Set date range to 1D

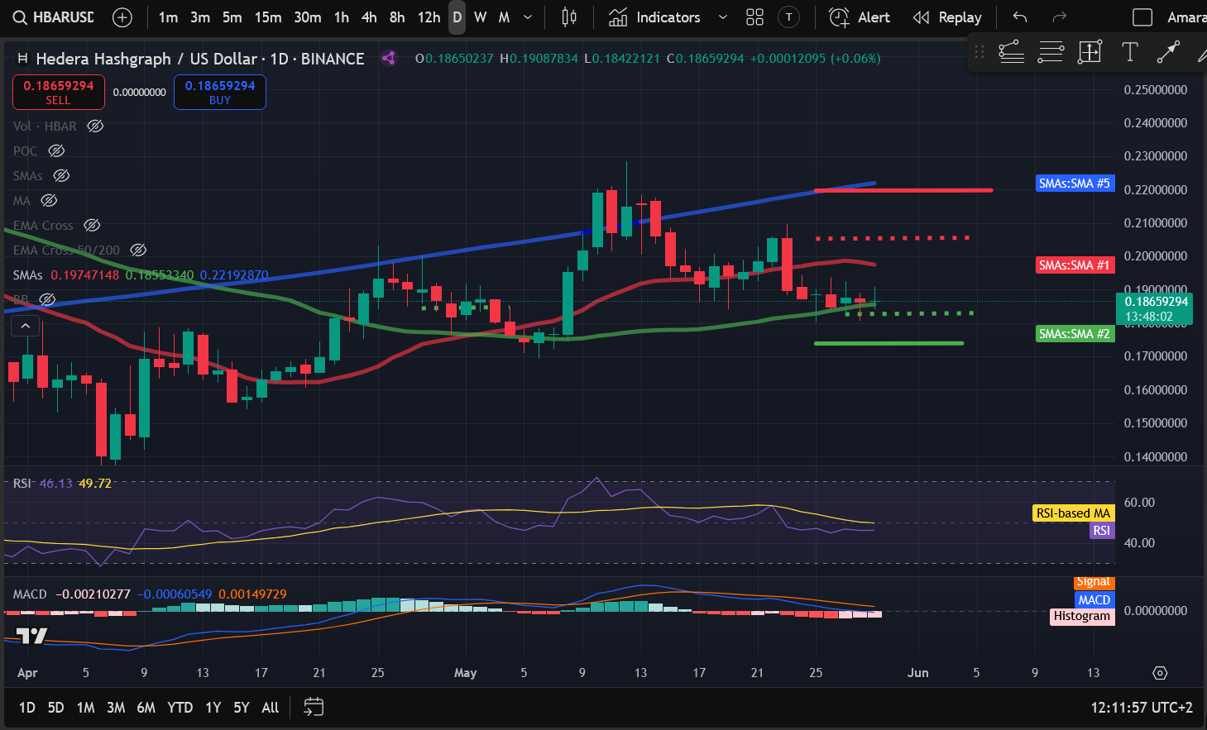(x=27, y=708)
